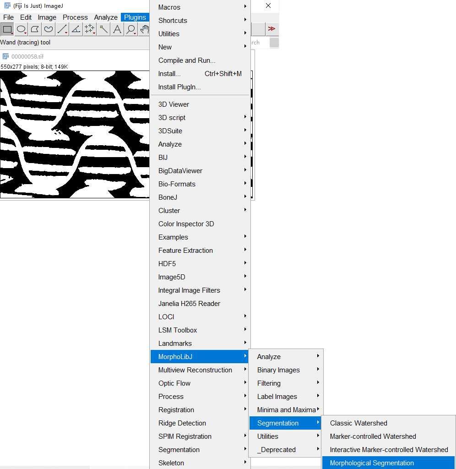Viewport: 456px width, 469px height.
Task: Open the Optic Flow submenu
Action: point(200,383)
